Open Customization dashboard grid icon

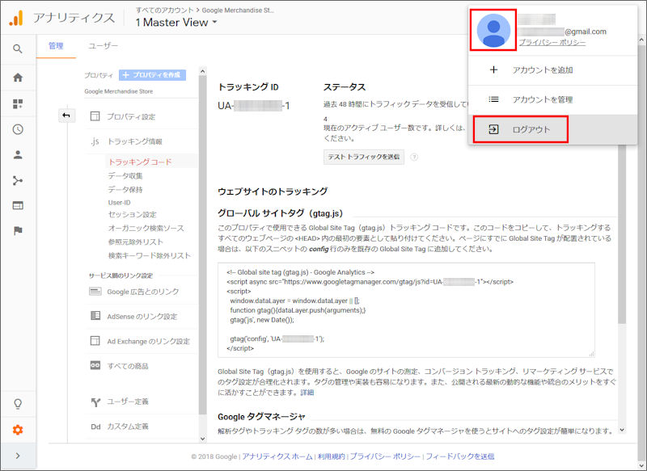click(18, 104)
